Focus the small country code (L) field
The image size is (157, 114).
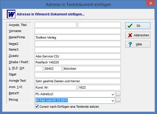pos(39,69)
